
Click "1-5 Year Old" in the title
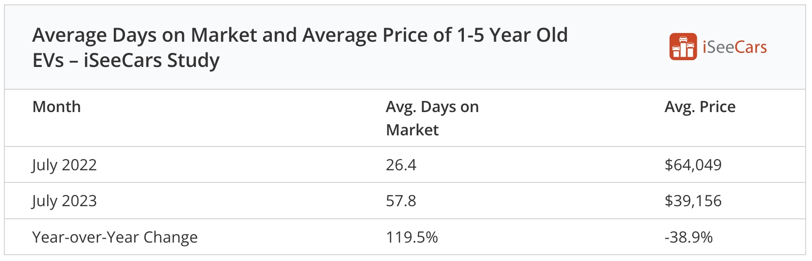pyautogui.click(x=512, y=35)
